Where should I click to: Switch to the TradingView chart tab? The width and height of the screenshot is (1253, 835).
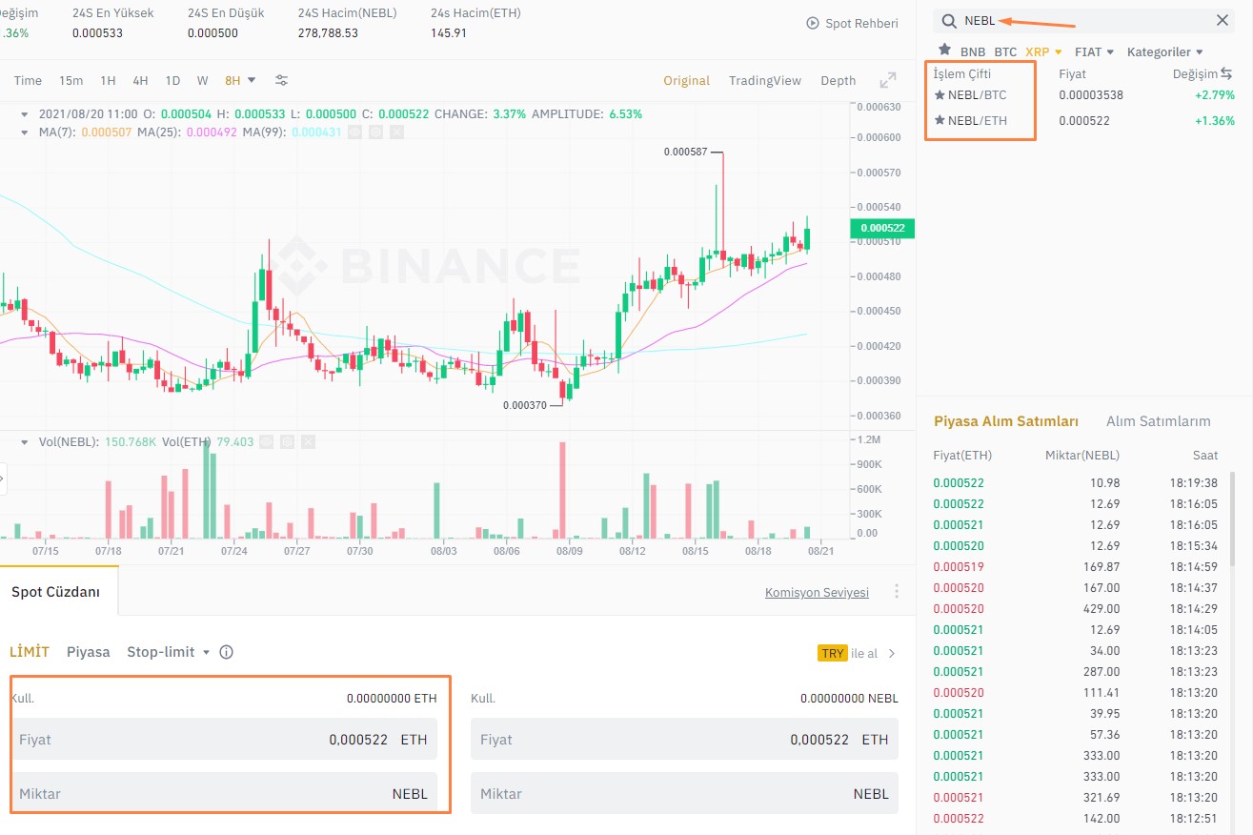(764, 80)
